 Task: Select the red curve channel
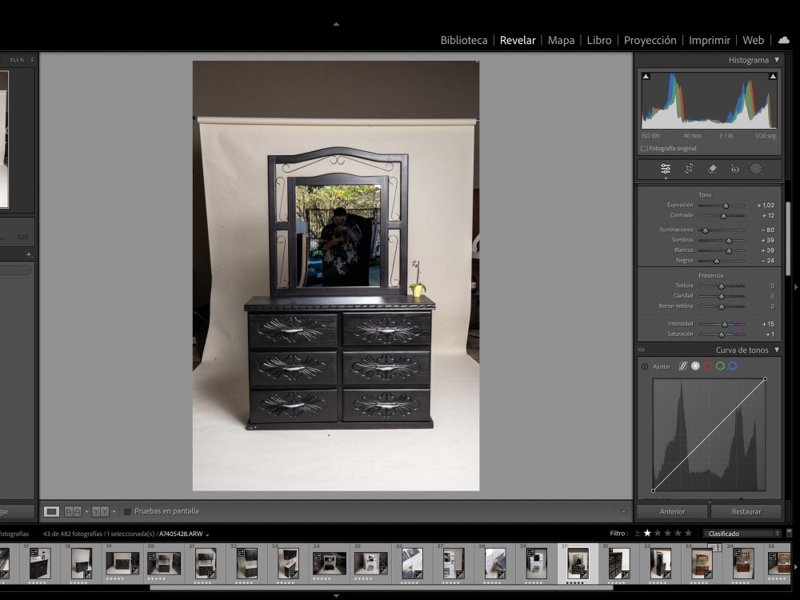pos(708,366)
